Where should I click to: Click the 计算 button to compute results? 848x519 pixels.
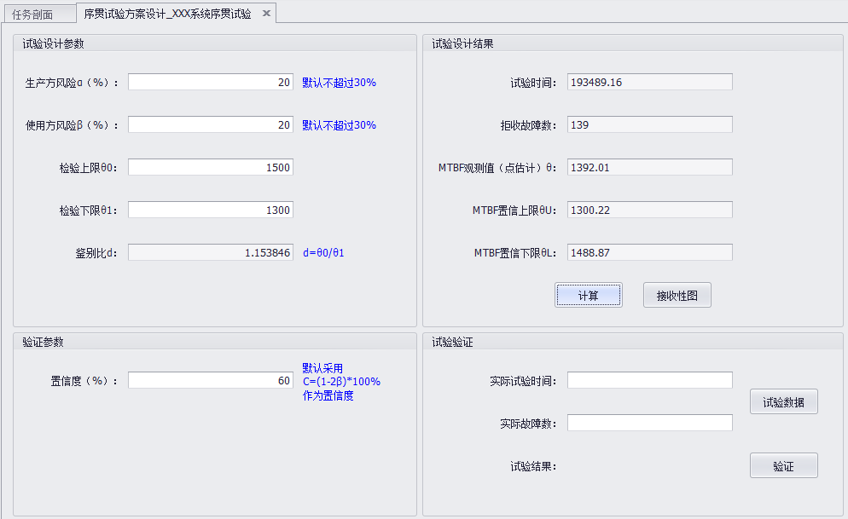[x=589, y=294]
